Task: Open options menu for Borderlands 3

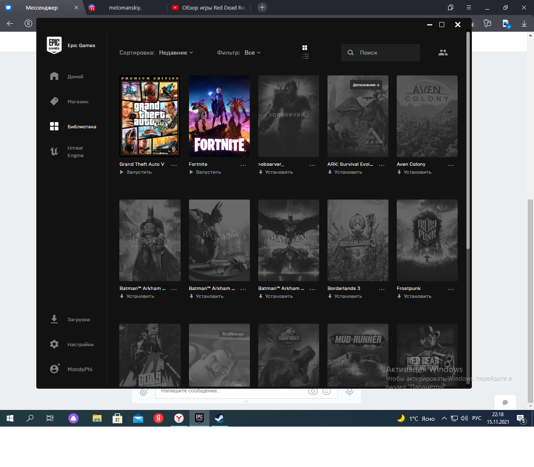Action: pyautogui.click(x=382, y=289)
